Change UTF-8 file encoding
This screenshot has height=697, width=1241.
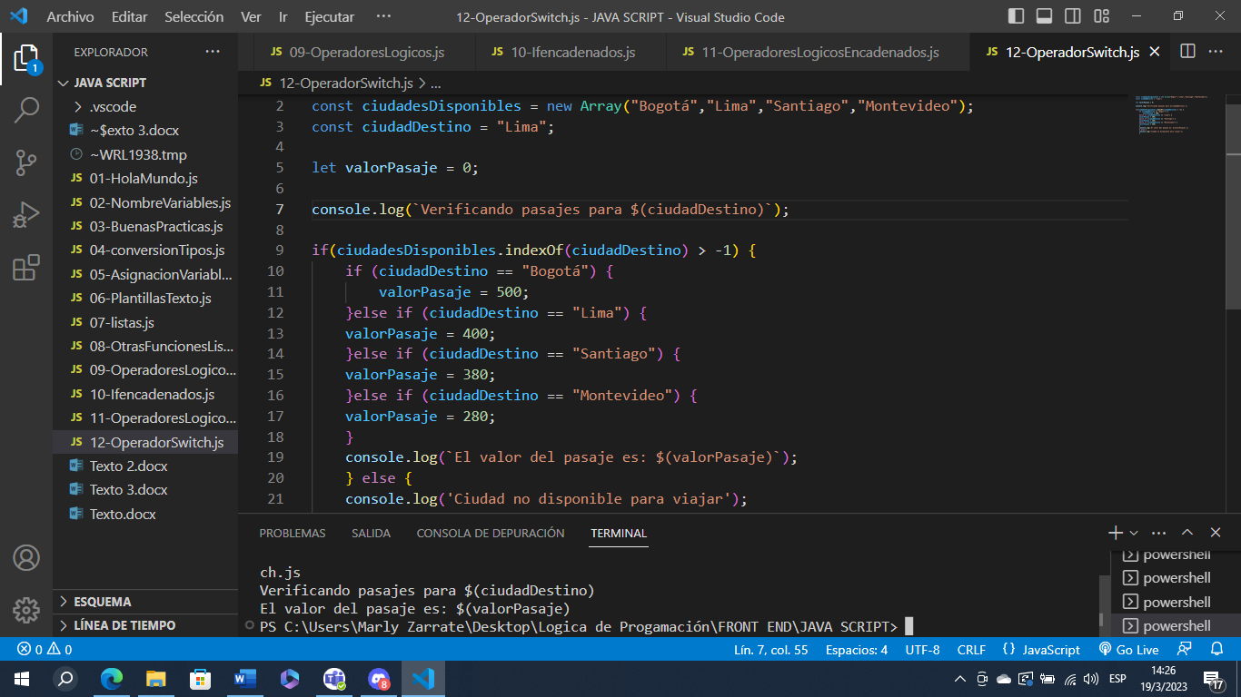coord(922,650)
